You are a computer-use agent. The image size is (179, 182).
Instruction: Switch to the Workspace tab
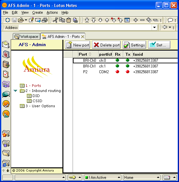[x=26, y=37]
